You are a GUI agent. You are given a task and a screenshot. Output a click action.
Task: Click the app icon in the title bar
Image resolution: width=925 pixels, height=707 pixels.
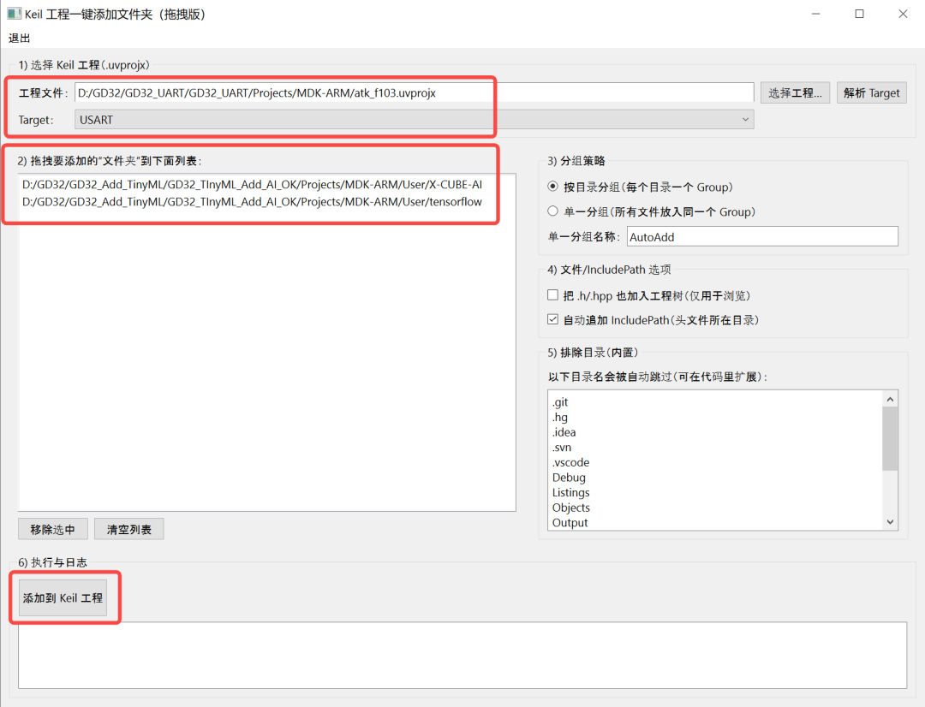tap(15, 14)
